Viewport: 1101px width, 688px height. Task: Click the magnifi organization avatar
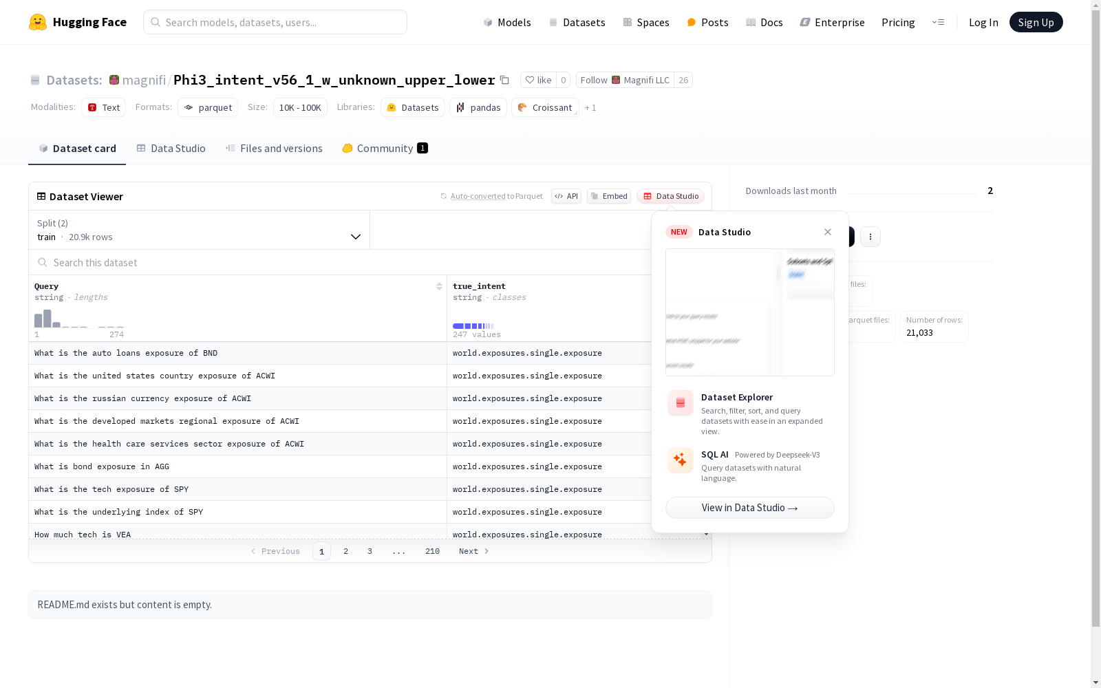[x=114, y=80]
